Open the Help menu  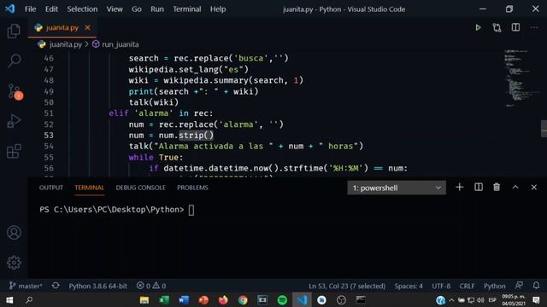[218, 9]
